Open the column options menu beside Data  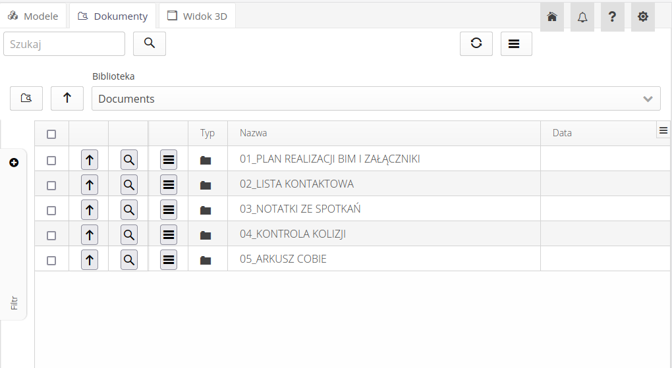(x=663, y=130)
